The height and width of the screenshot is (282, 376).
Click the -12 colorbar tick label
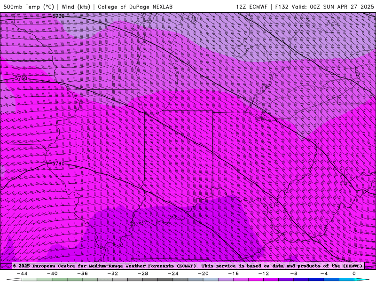coord(264,274)
